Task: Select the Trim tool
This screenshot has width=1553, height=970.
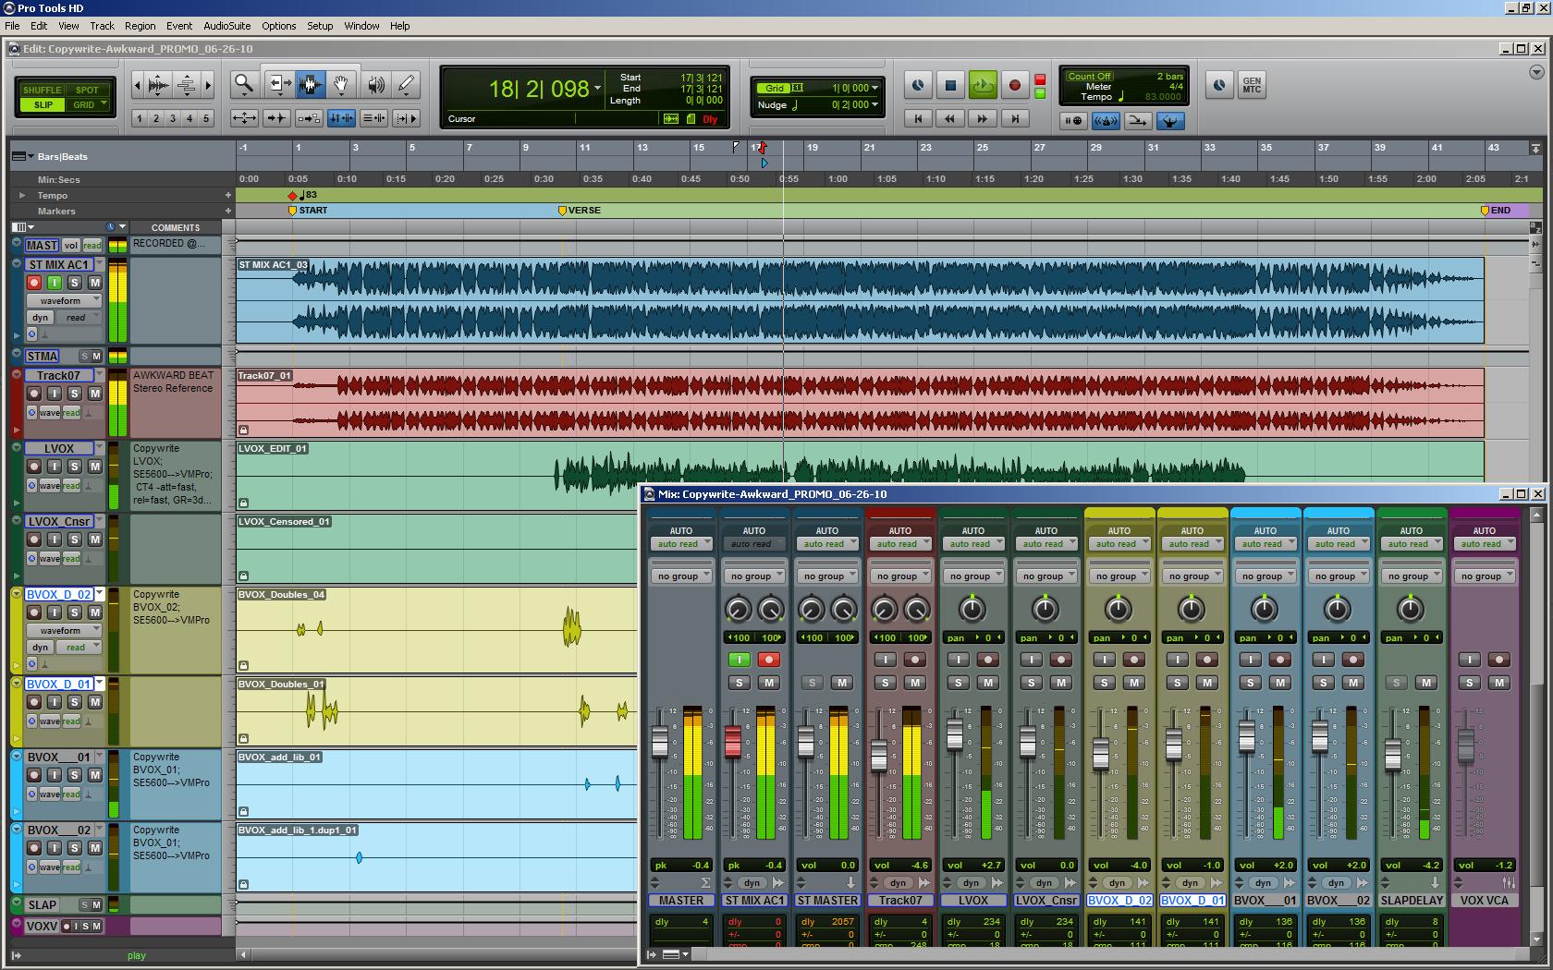Action: point(278,85)
